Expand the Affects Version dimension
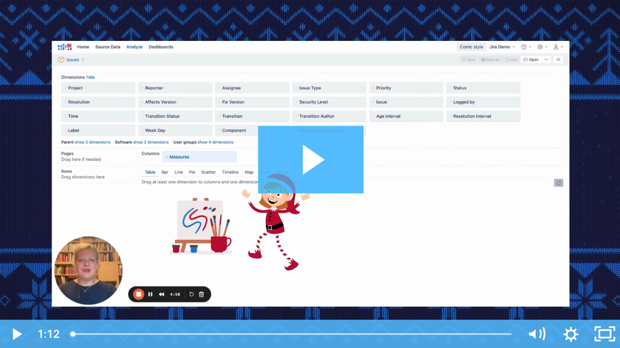620x348 pixels. [175, 102]
